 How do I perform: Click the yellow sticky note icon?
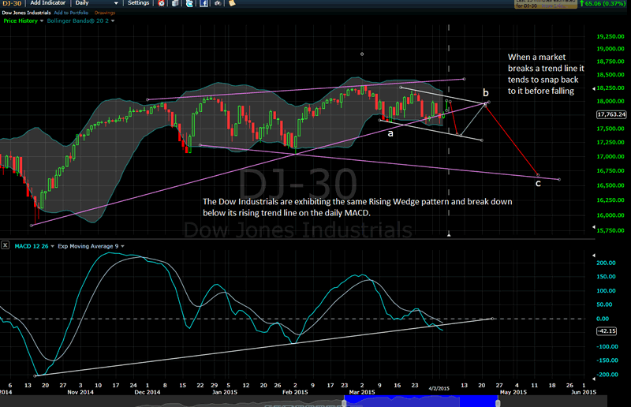tap(232, 3)
